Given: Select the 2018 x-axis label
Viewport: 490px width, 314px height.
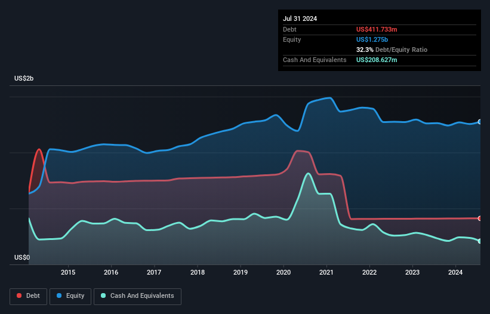Looking at the screenshot, I should click(x=198, y=272).
